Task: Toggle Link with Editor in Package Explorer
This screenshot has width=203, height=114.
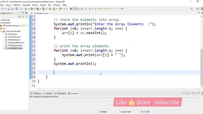Action: click(x=23, y=17)
